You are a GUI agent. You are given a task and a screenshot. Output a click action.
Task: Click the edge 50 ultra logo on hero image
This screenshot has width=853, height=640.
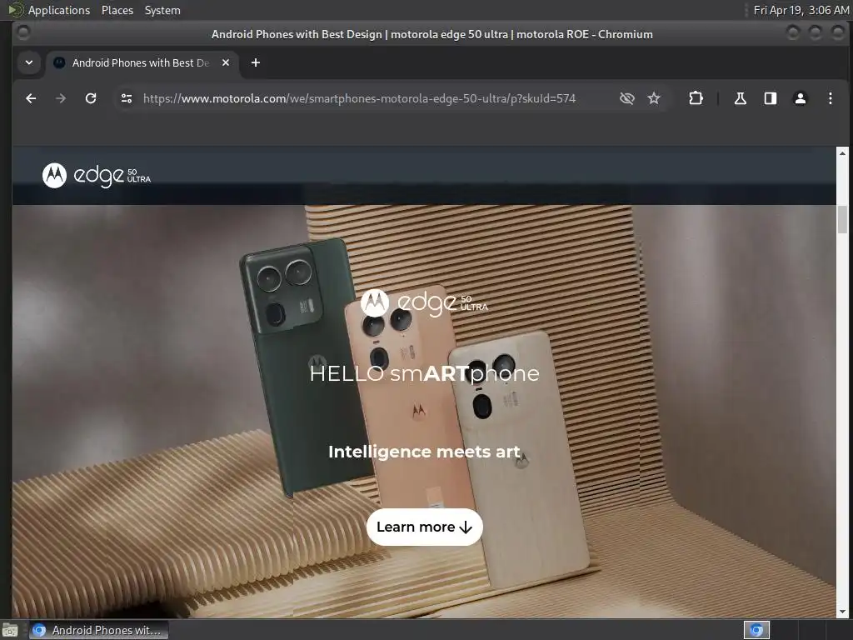424,302
